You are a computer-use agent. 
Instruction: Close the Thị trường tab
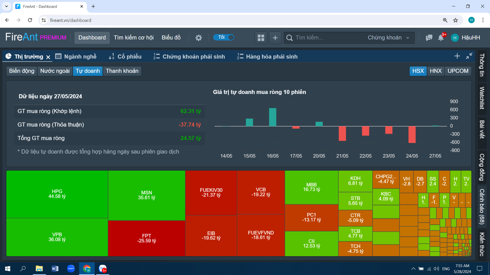48,57
